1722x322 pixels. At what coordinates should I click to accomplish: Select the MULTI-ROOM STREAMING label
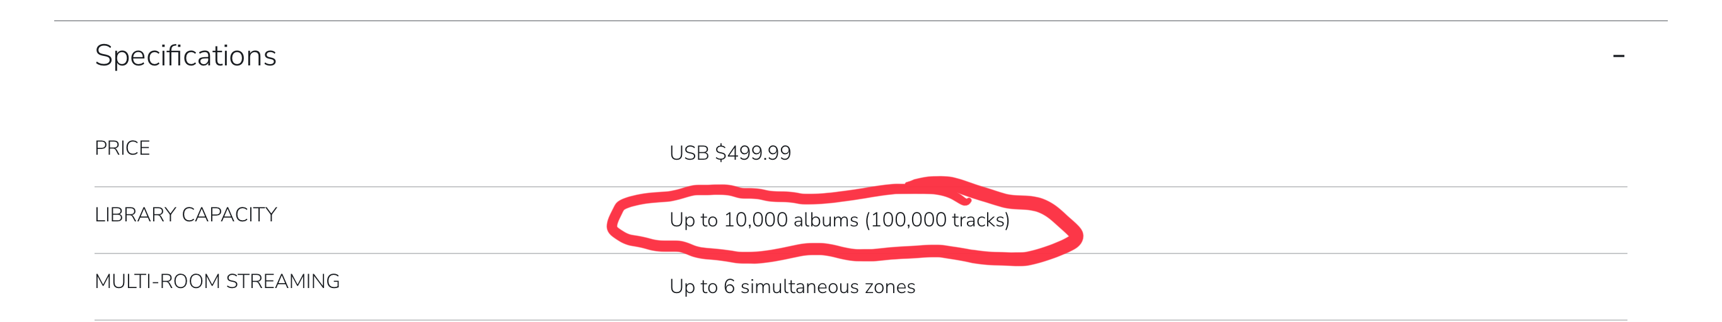217,281
